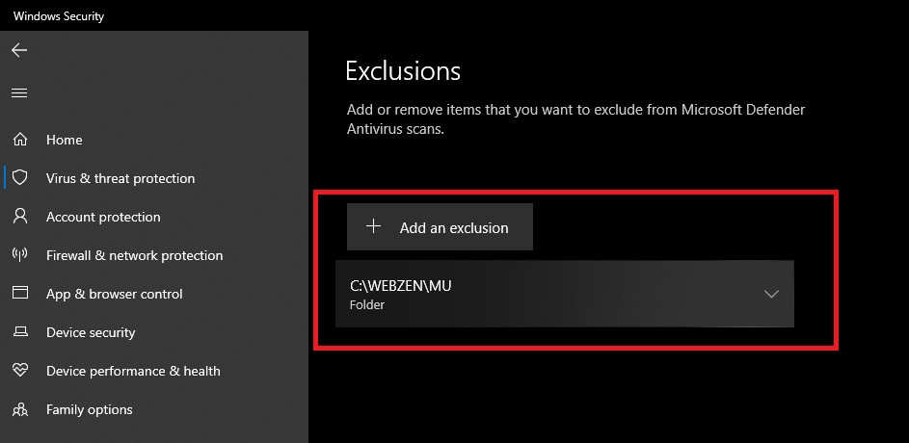Click the Device performance heart icon
Image resolution: width=909 pixels, height=443 pixels.
click(19, 371)
